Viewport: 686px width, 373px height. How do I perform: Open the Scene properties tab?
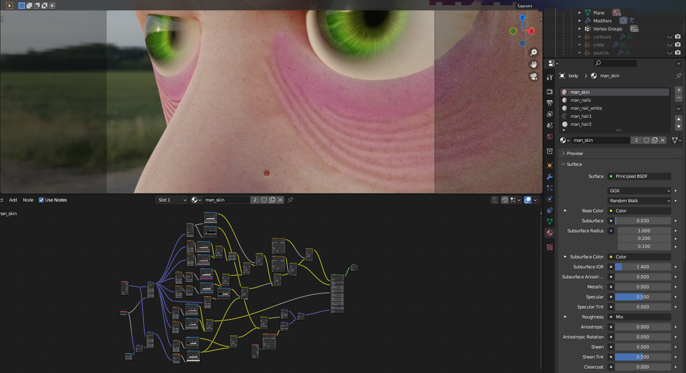coord(550,125)
